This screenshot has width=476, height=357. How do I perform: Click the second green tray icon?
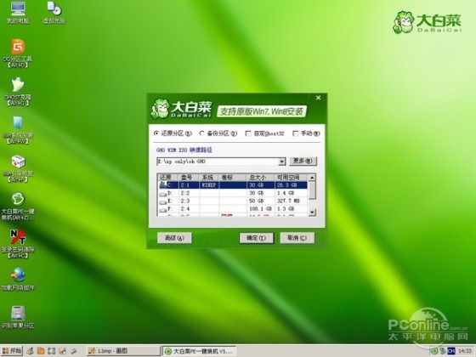[442, 351]
